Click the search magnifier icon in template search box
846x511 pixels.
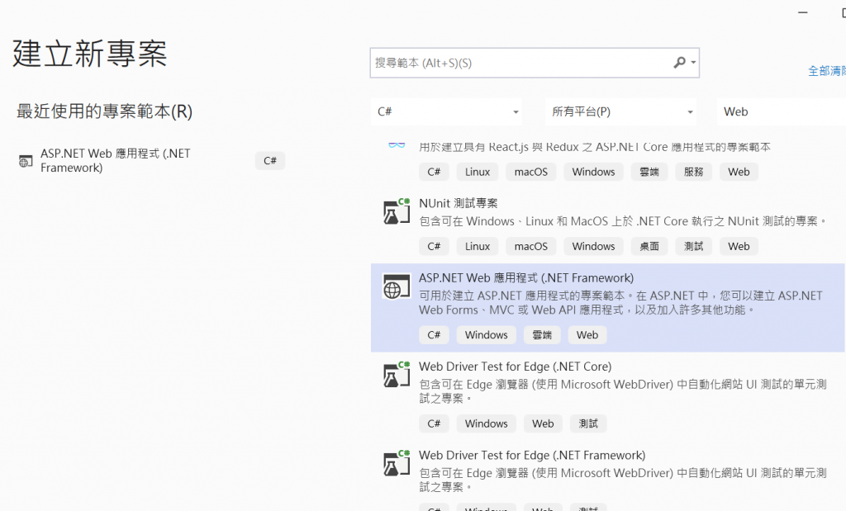[679, 63]
